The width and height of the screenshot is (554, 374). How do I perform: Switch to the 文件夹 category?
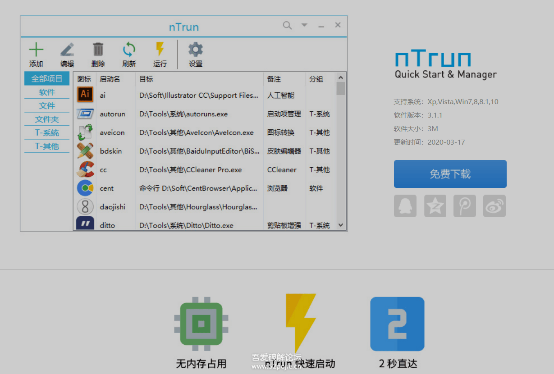coord(47,119)
